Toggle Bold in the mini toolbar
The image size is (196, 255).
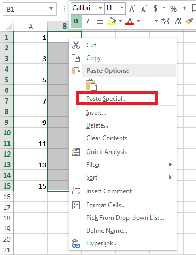[76, 21]
